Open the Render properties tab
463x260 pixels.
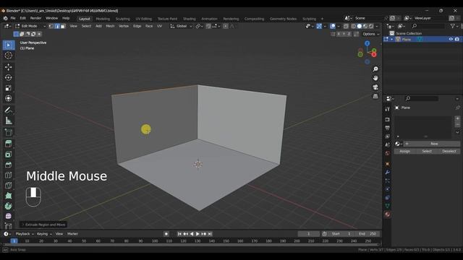pyautogui.click(x=388, y=119)
